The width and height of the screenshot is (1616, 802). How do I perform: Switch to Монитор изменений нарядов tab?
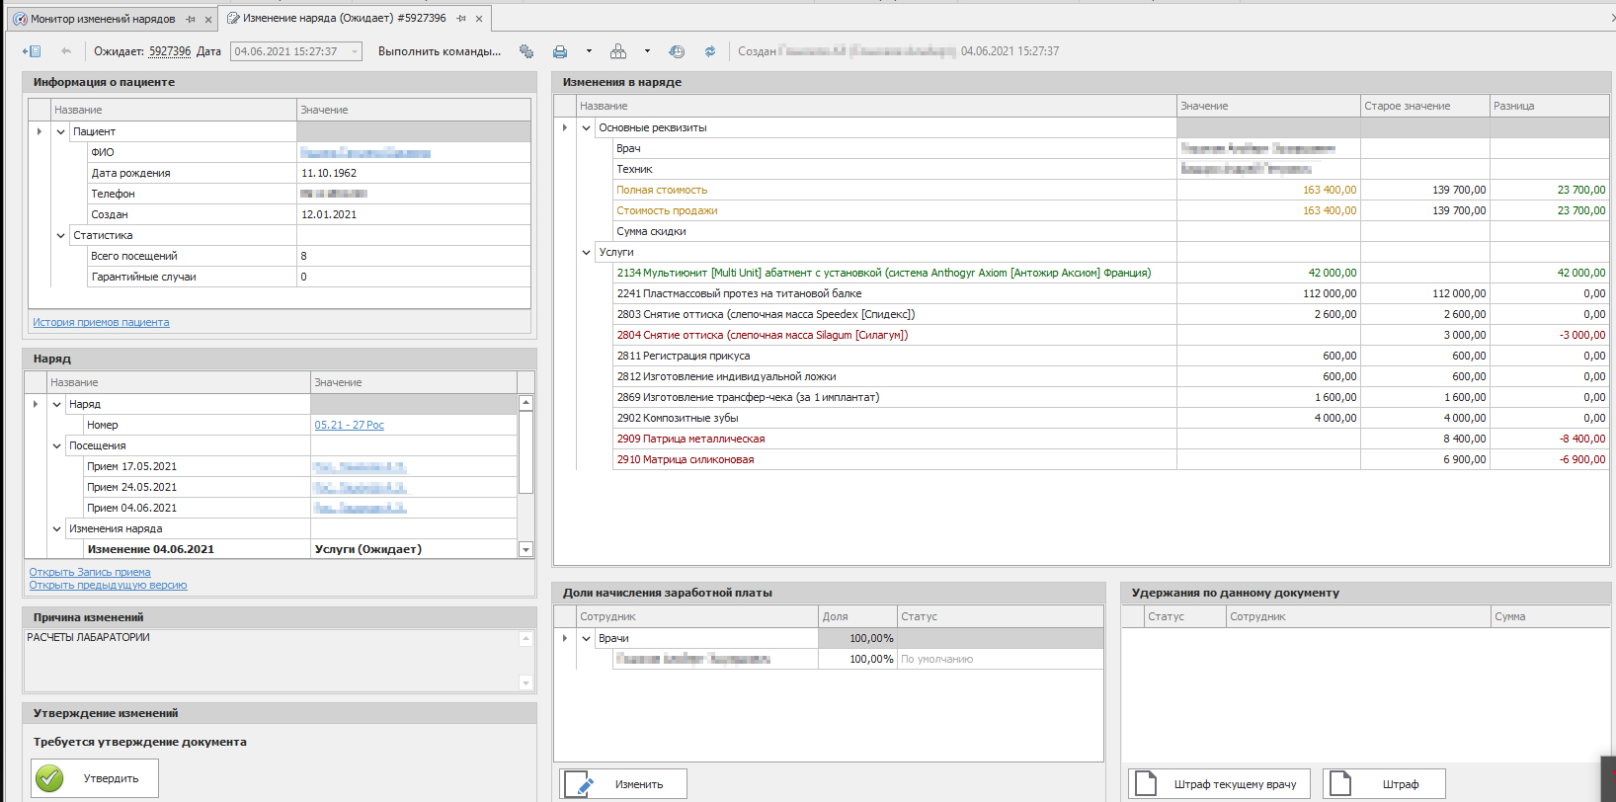103,19
